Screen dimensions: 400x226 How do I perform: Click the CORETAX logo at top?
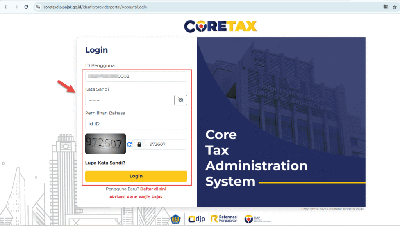(x=220, y=26)
